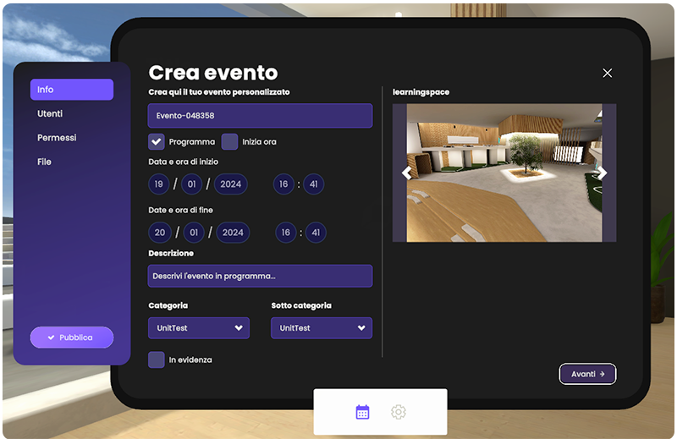Uncheck the Programma checkbox
The width and height of the screenshot is (677, 439).
click(x=157, y=141)
